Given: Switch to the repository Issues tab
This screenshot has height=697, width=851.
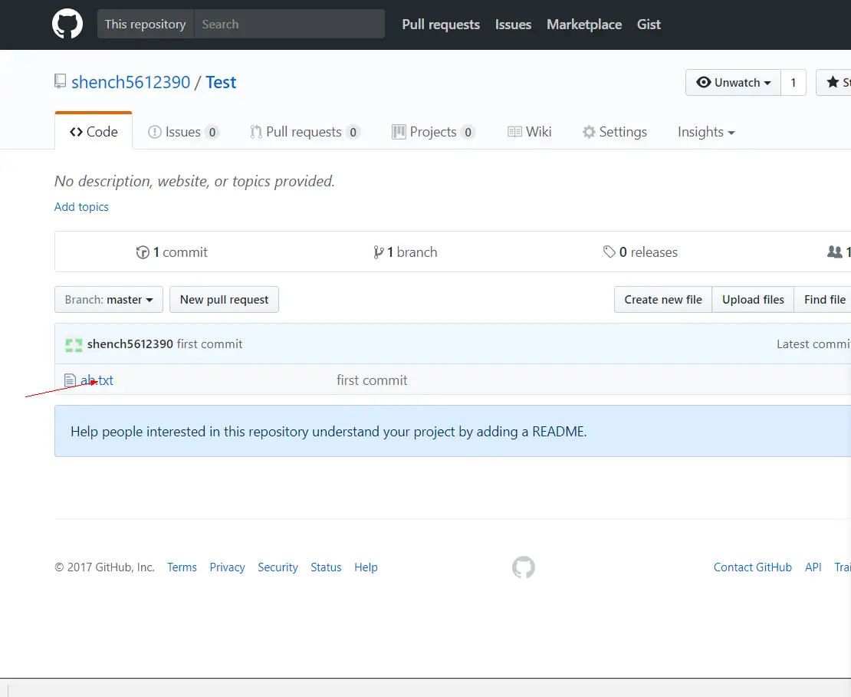Looking at the screenshot, I should 183,132.
